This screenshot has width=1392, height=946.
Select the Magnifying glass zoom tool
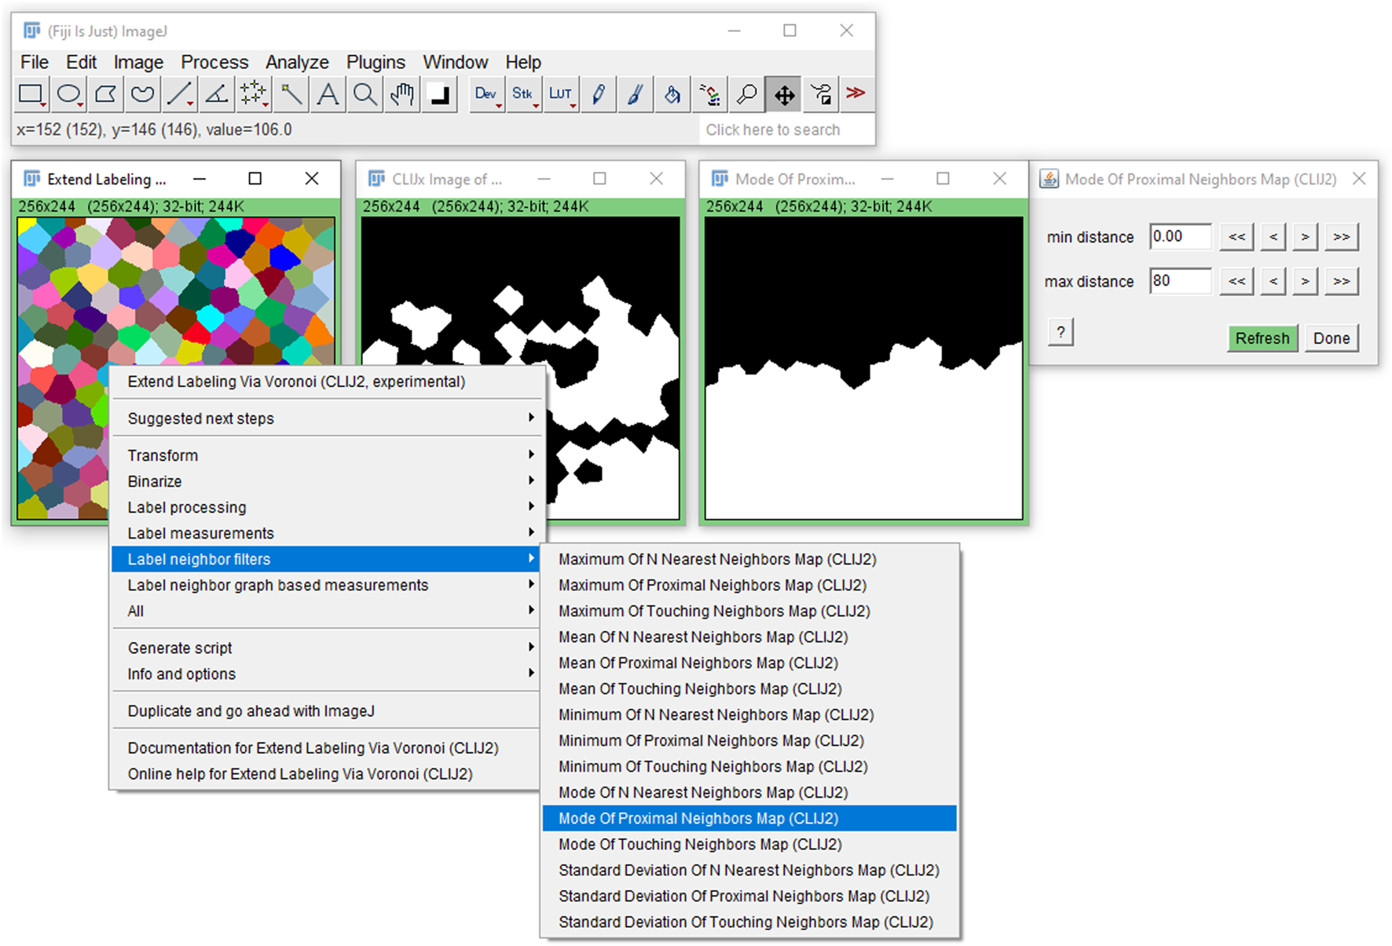tap(364, 95)
